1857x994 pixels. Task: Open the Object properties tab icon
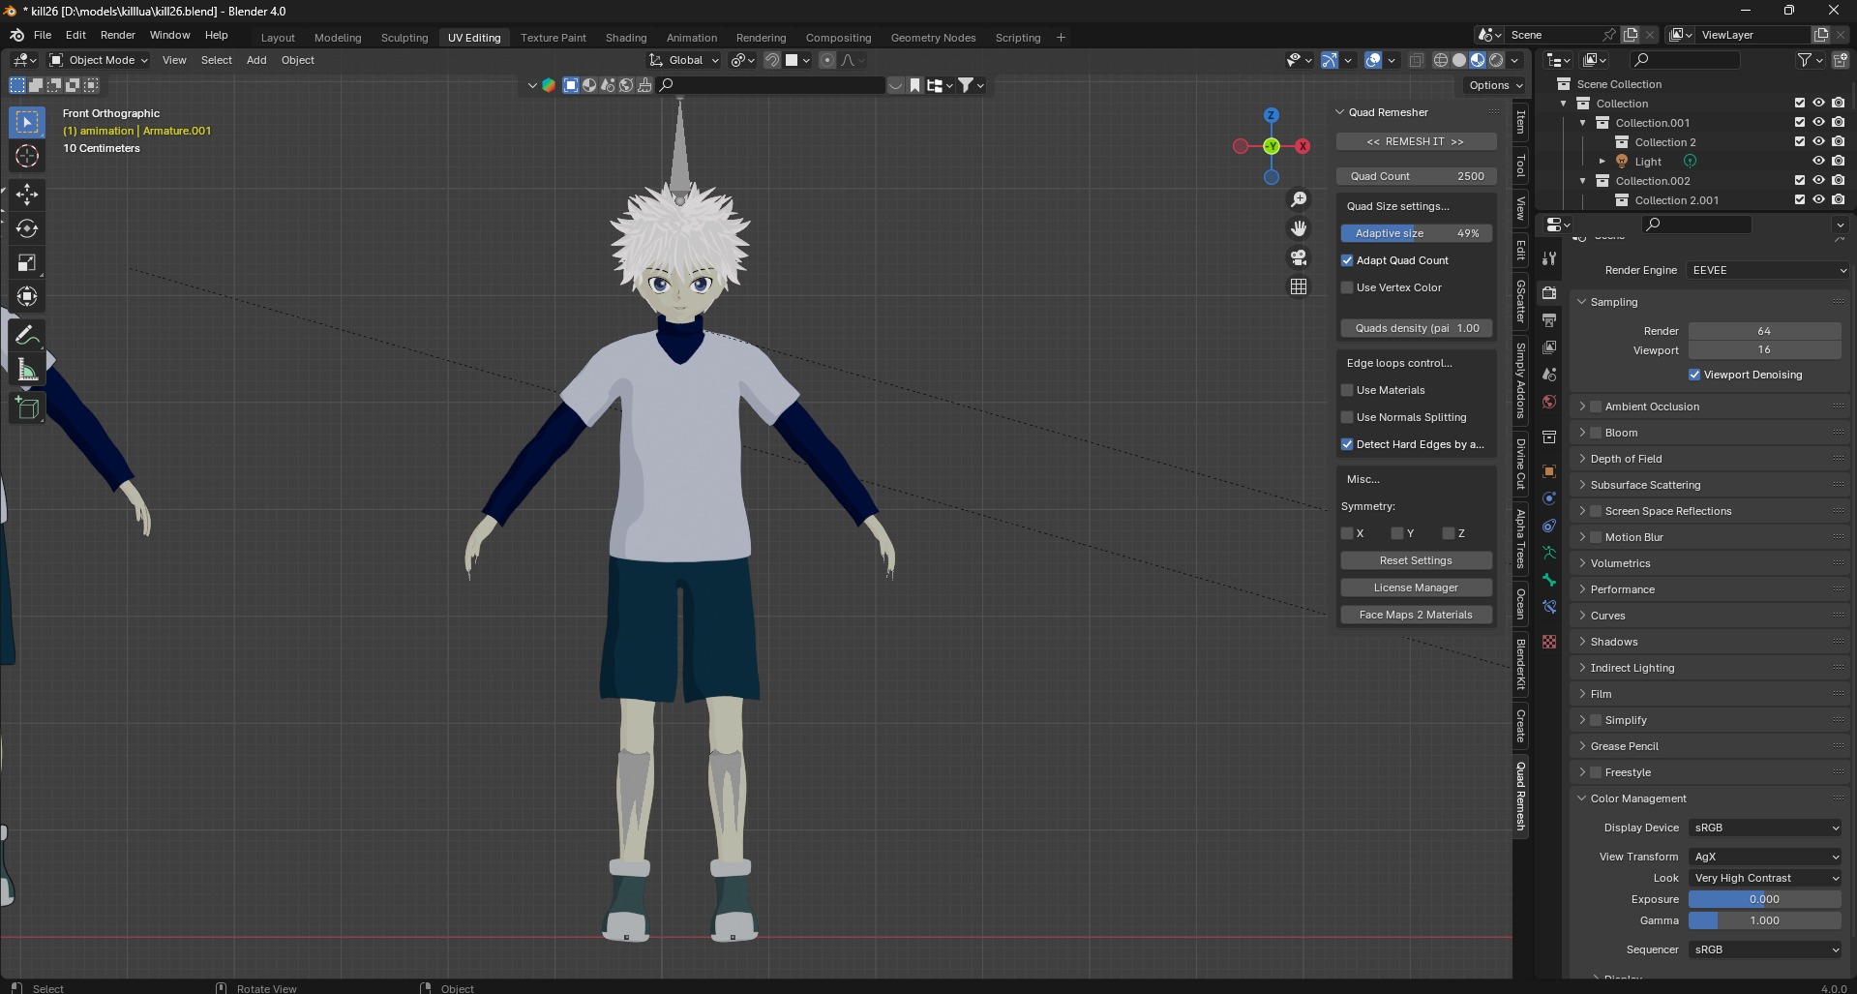pos(1549,471)
